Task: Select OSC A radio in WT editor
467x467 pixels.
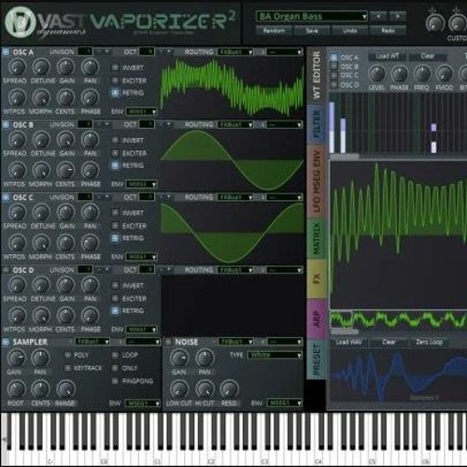Action: pos(333,57)
